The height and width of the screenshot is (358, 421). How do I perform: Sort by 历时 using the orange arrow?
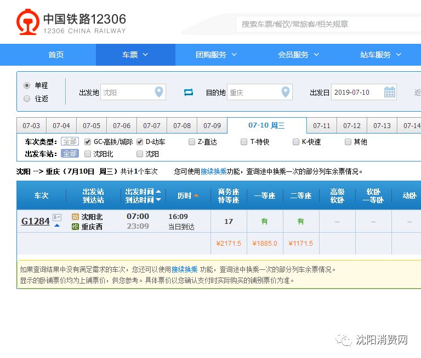pos(196,196)
